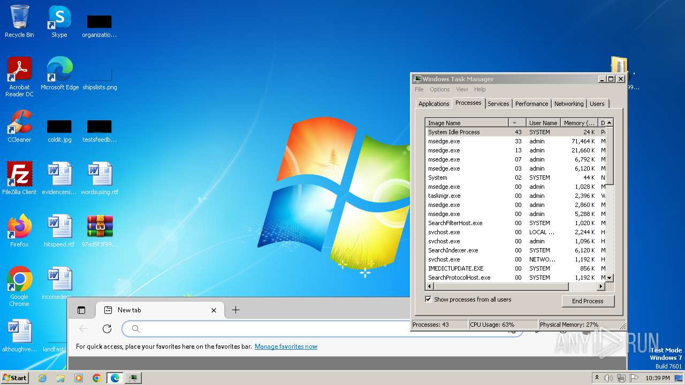Screen dimensions: 685x385
Task: Click Task Manager taskbar icon
Action: point(133,378)
